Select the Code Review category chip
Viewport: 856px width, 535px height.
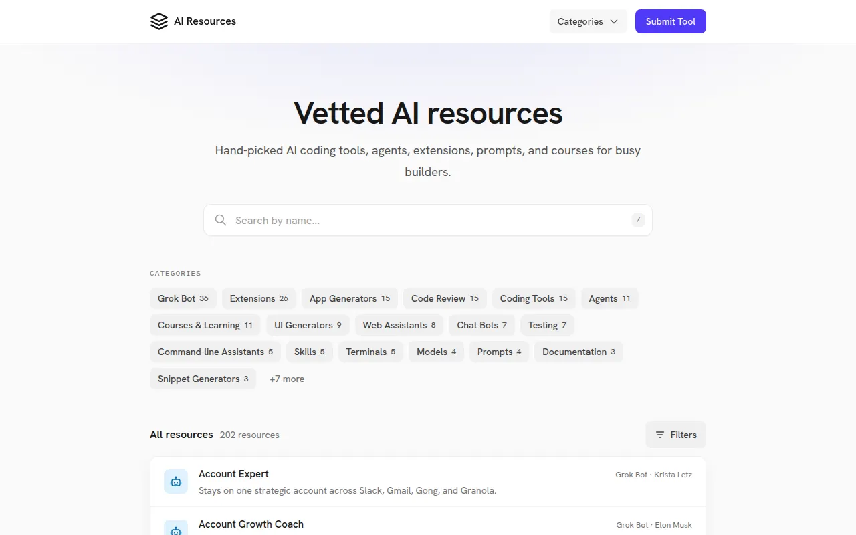pyautogui.click(x=445, y=298)
